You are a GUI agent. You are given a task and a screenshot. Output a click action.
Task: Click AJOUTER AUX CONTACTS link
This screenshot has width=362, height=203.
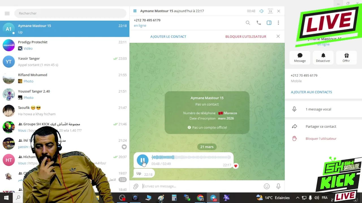[311, 92]
